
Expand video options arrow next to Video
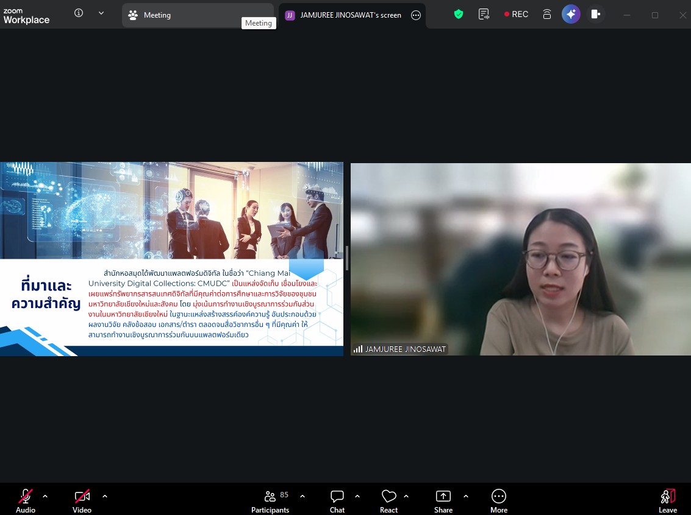[x=105, y=496]
